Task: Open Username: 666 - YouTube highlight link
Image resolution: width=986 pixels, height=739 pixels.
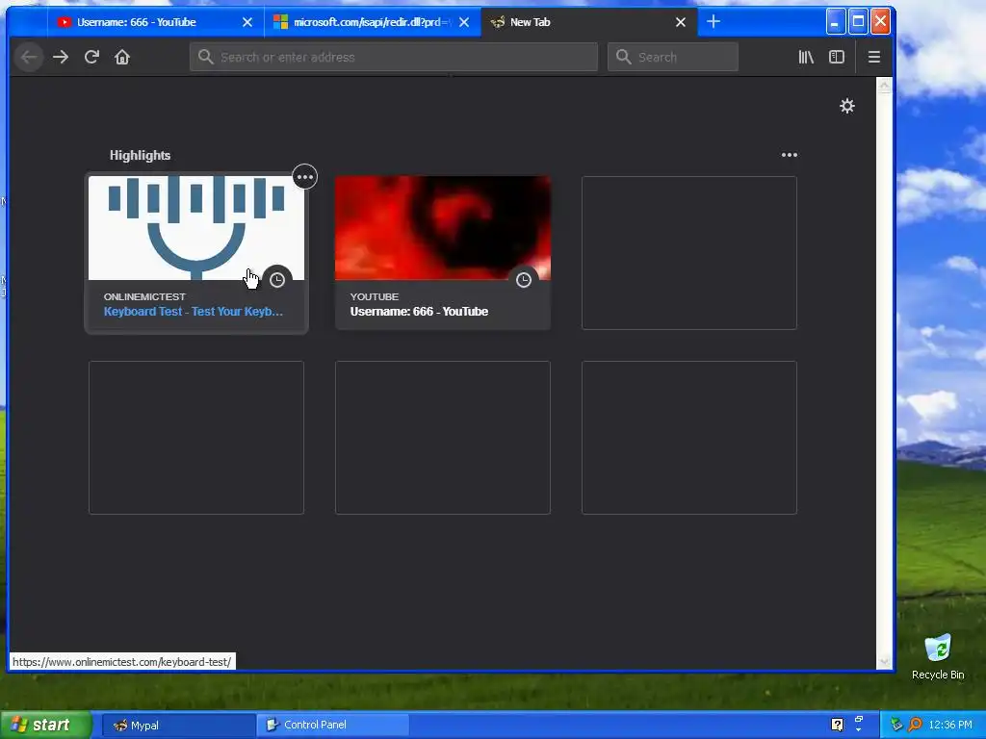Action: (x=419, y=312)
